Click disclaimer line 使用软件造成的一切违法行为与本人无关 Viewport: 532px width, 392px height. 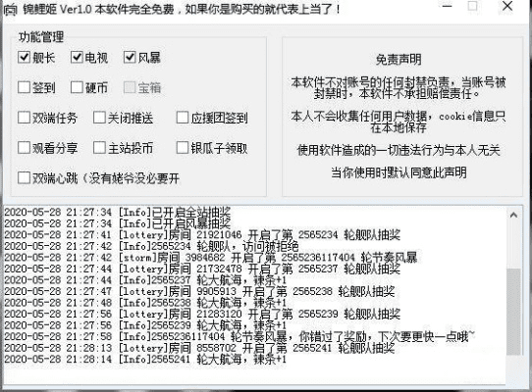(x=399, y=150)
